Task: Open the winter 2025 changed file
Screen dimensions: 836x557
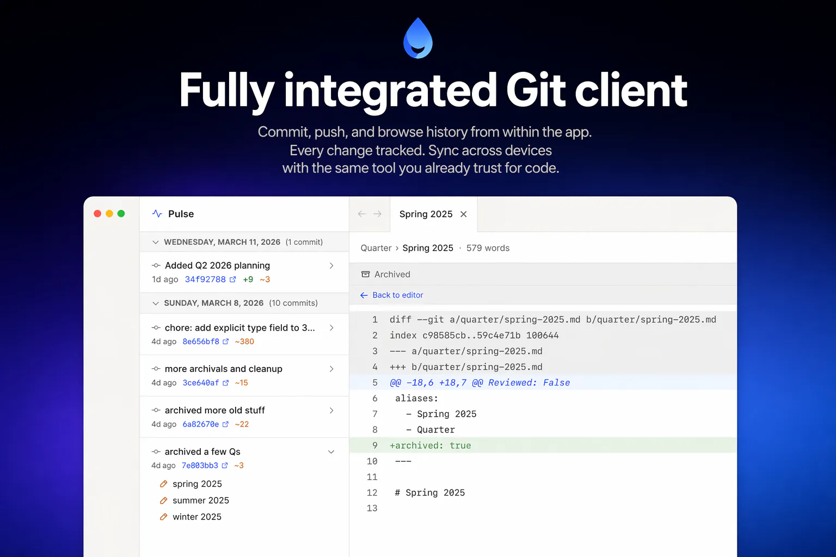Action: pyautogui.click(x=197, y=517)
